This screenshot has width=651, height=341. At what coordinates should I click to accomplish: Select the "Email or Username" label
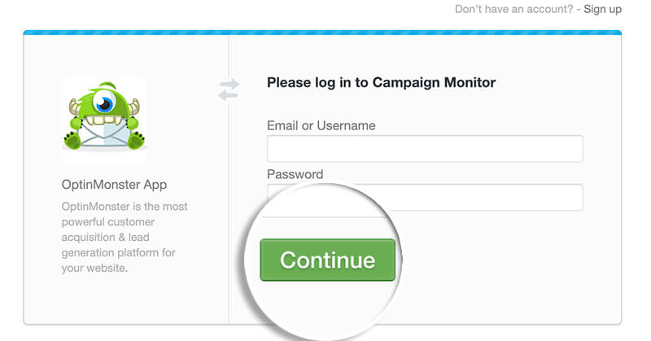tap(321, 125)
